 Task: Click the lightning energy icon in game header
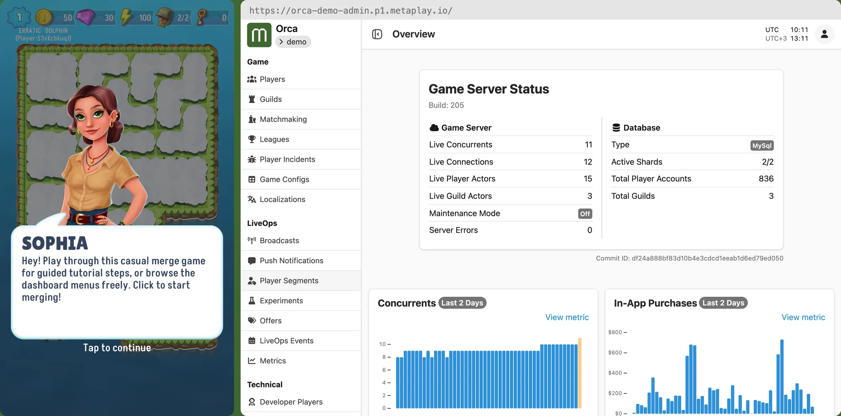pyautogui.click(x=126, y=17)
